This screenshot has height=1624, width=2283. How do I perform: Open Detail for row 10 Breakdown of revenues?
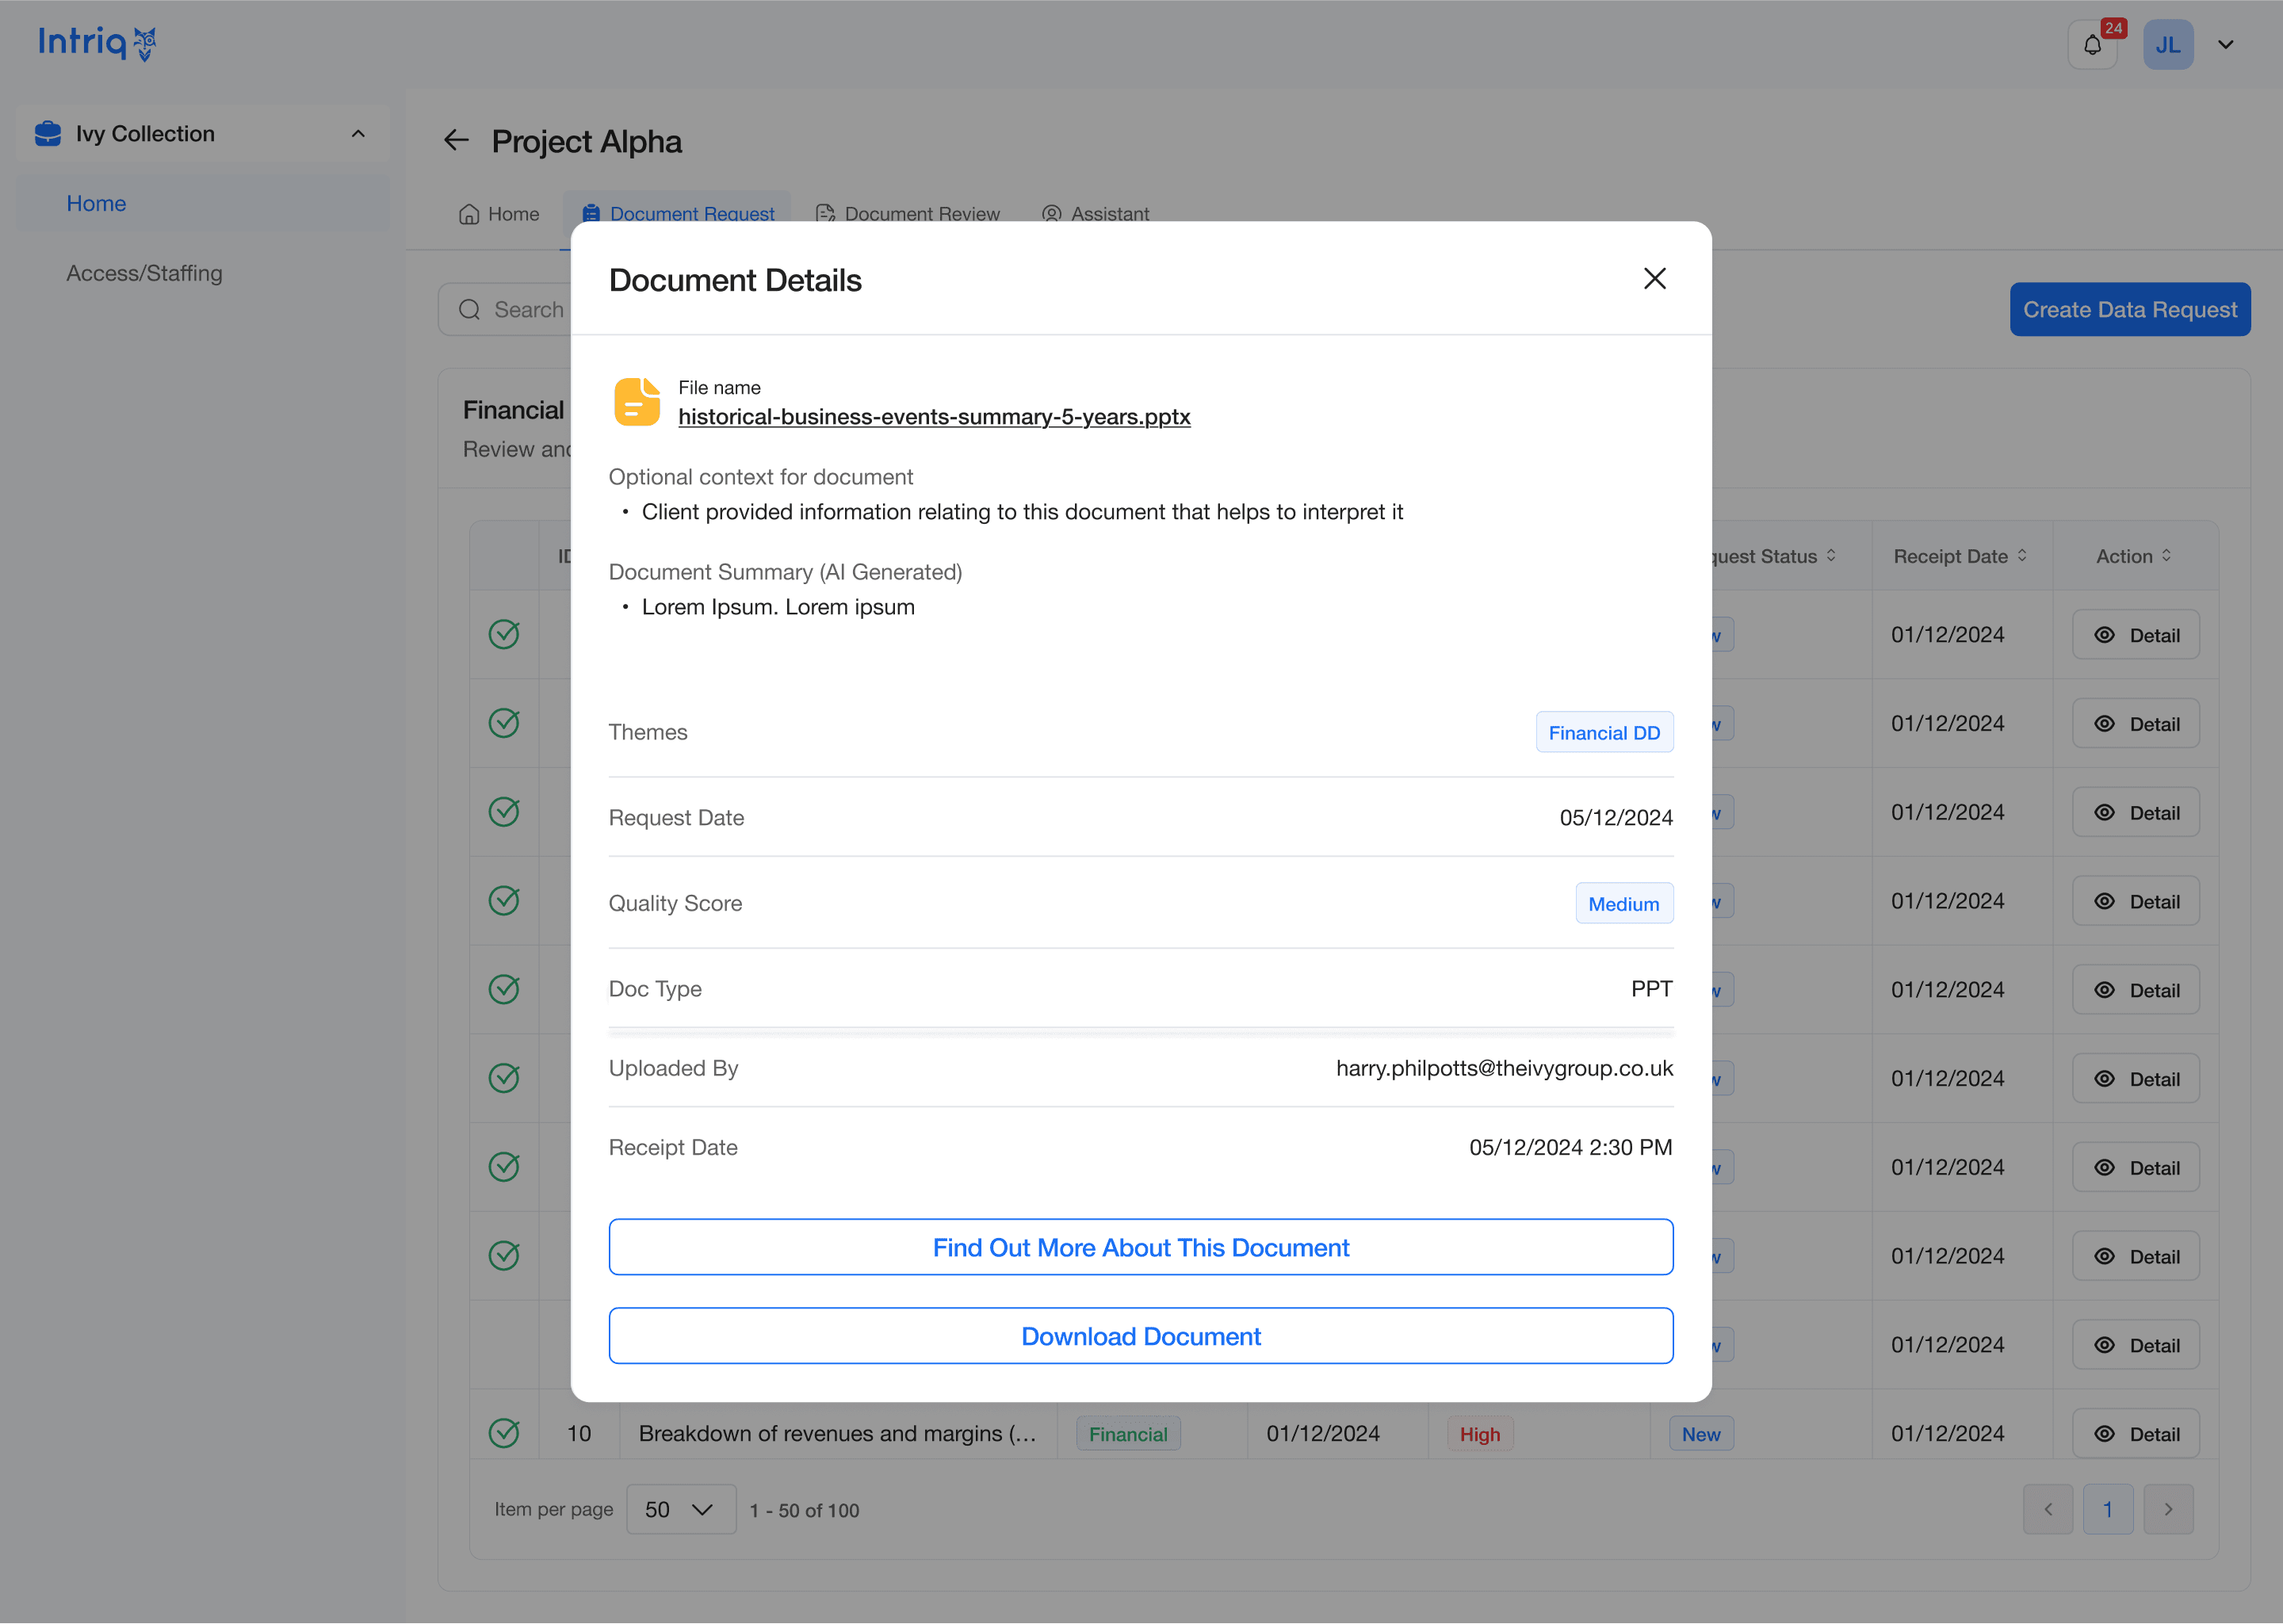(x=2135, y=1434)
